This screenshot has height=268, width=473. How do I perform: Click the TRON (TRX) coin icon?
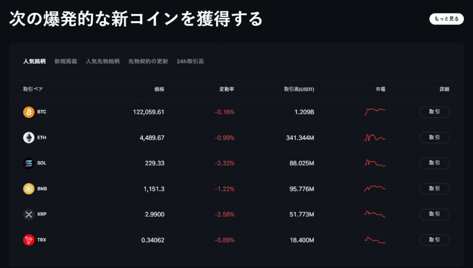click(29, 240)
